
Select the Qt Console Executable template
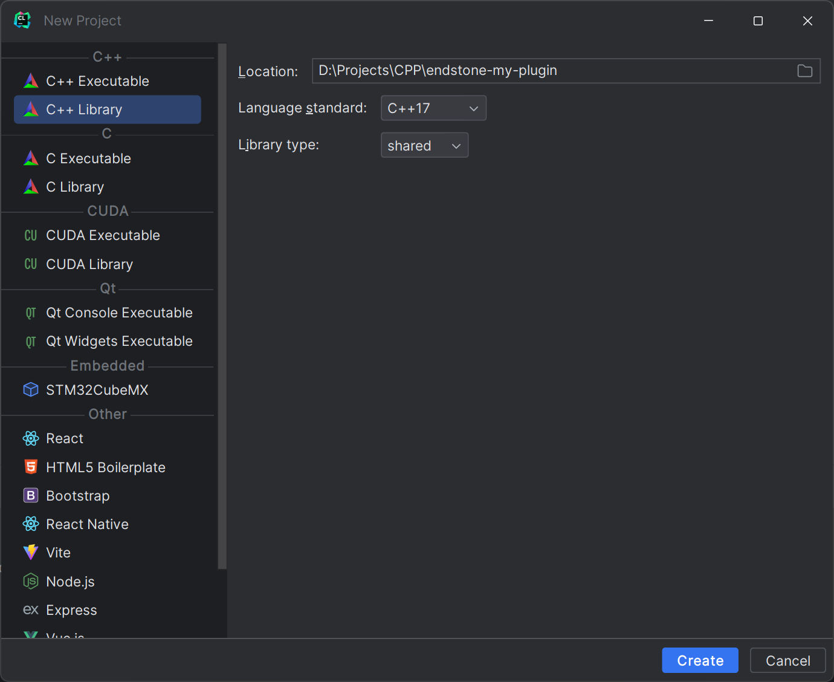tap(119, 313)
